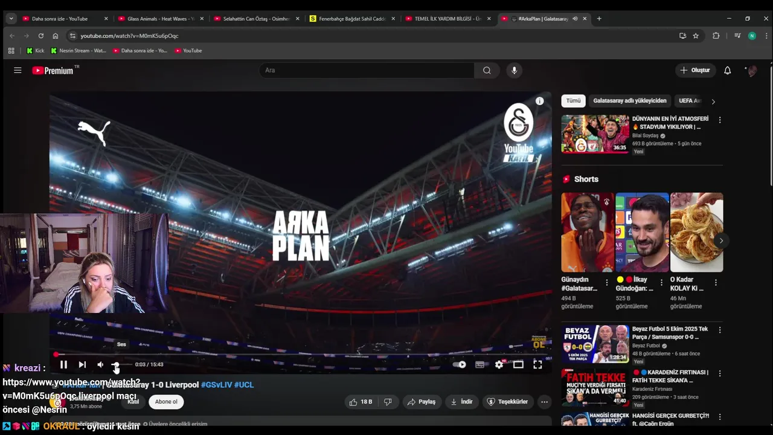Screen dimensions: 773x435
Task: Click the İndir download button
Action: click(462, 402)
